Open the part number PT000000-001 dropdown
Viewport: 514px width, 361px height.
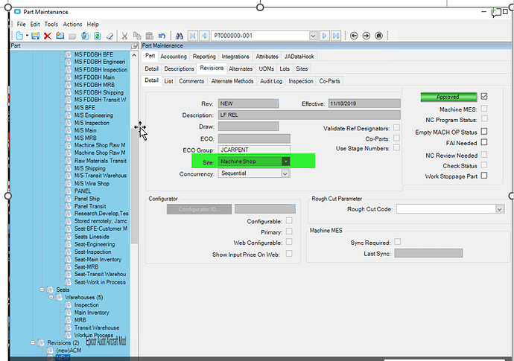(x=313, y=36)
